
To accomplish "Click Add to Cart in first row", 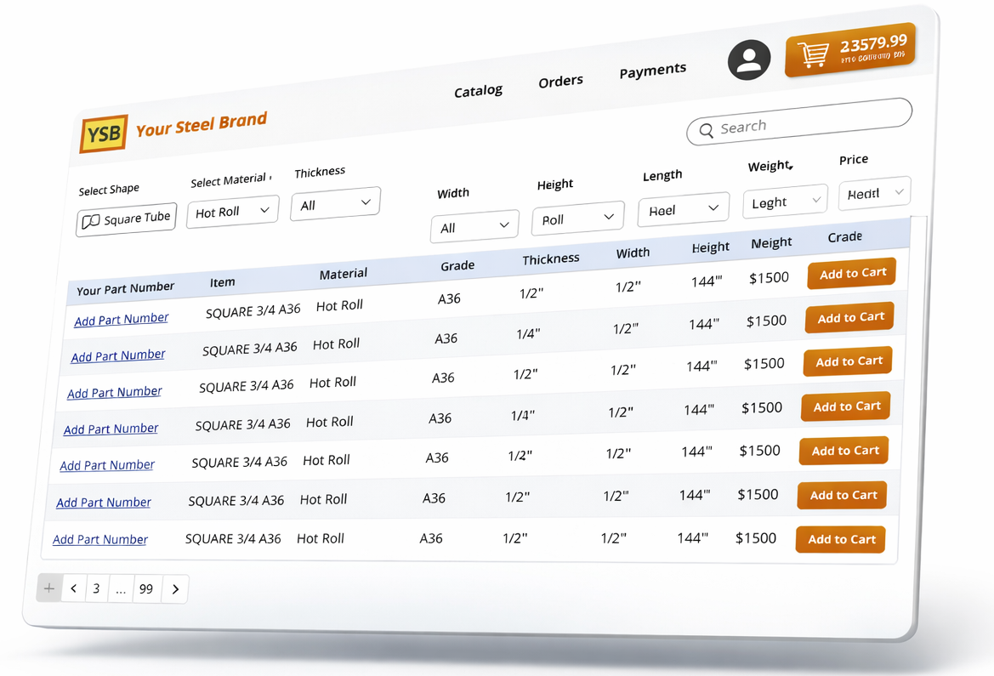I will click(851, 273).
